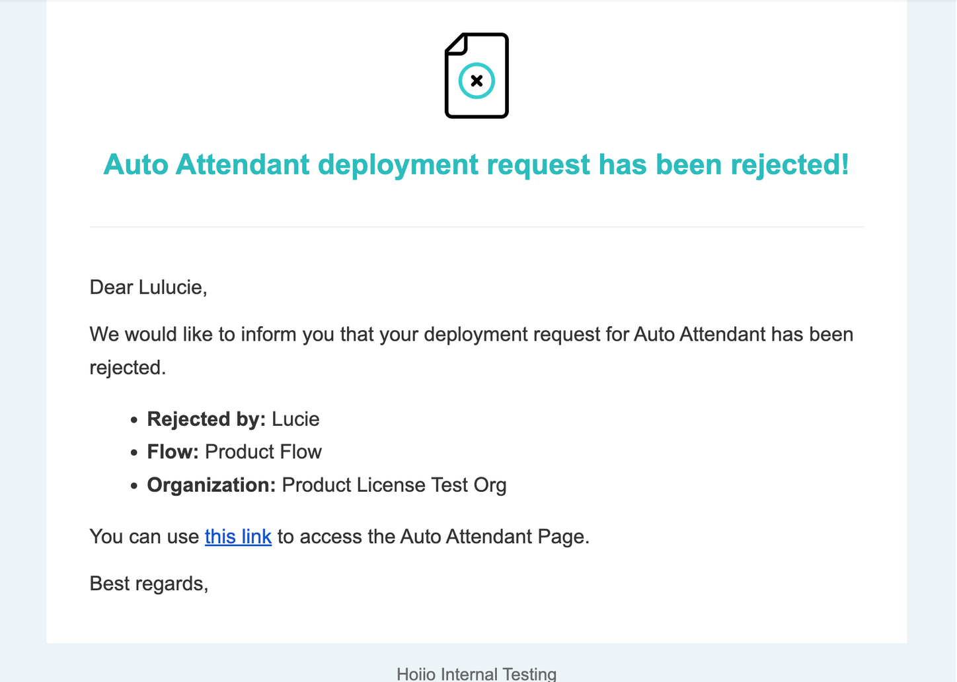
Task: Click the 'Hoiio Internal Testing' footer text
Action: 477,673
